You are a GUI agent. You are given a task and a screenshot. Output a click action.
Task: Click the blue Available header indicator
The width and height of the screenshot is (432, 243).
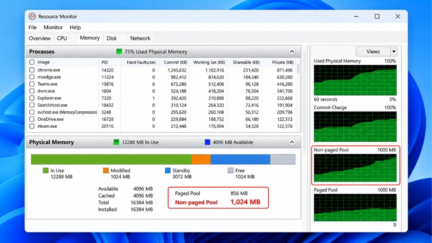(x=208, y=142)
